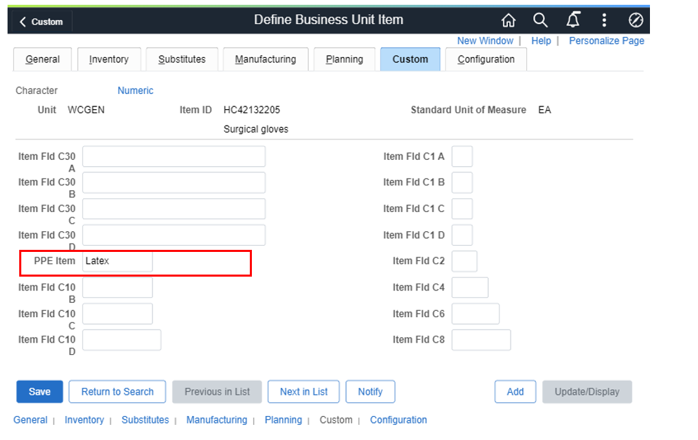Go to the Home page icon

pos(509,21)
